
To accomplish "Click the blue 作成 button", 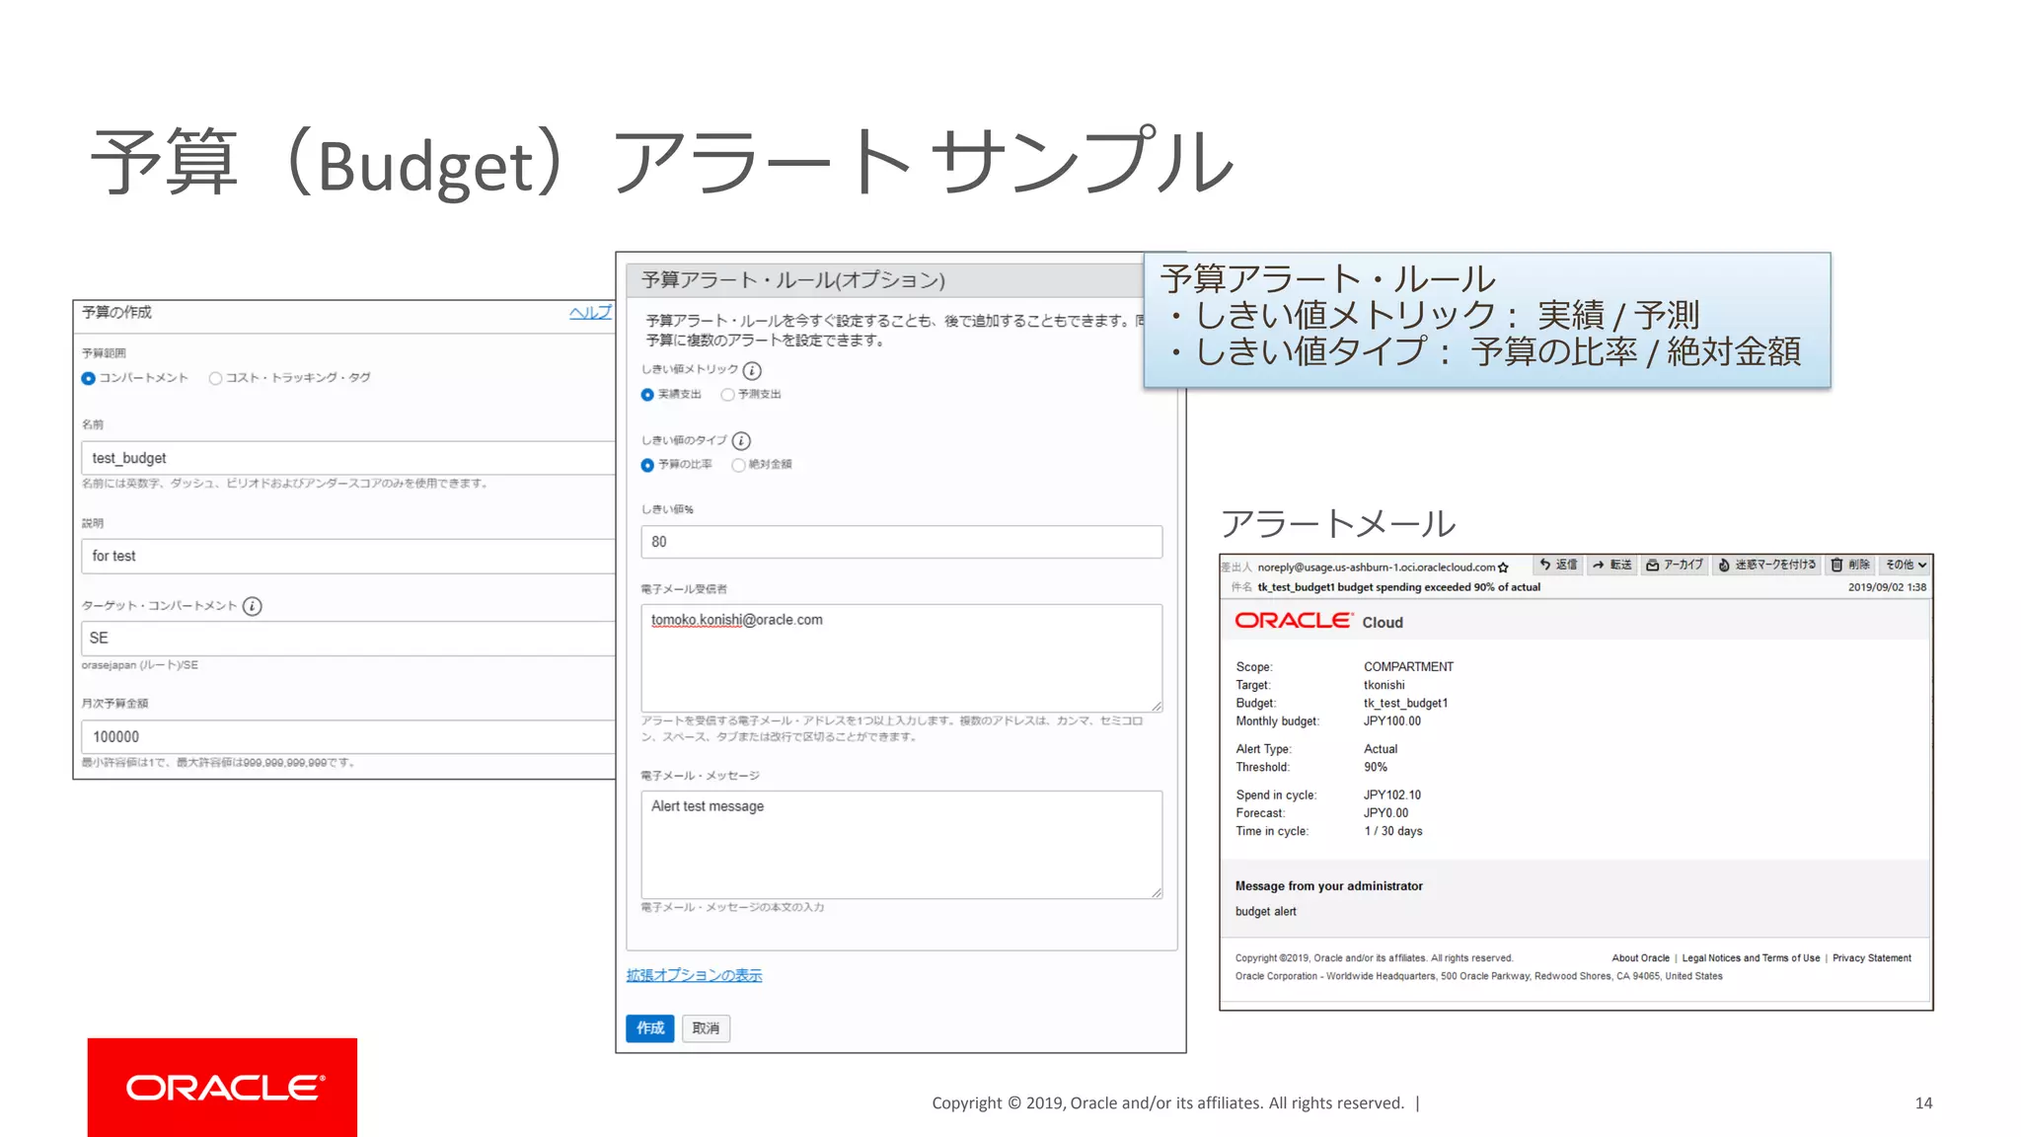I will [650, 1028].
